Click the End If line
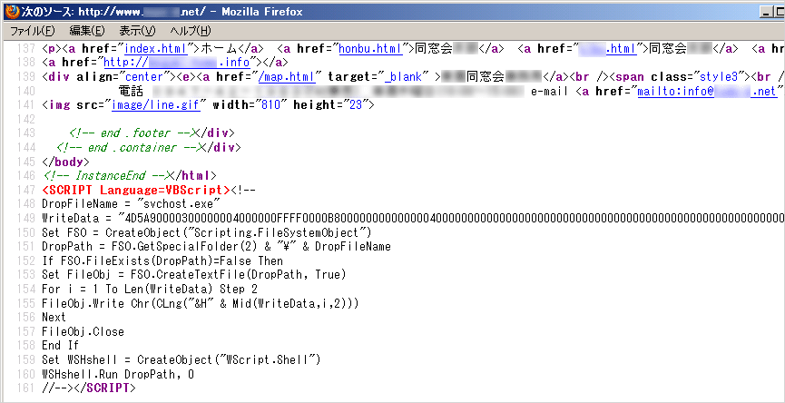Viewport: 785px width, 403px height. pos(61,346)
